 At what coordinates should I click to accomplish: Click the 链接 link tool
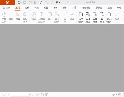pyautogui.click(x=117, y=16)
